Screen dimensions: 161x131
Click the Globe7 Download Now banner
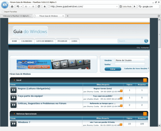(x=53, y=64)
